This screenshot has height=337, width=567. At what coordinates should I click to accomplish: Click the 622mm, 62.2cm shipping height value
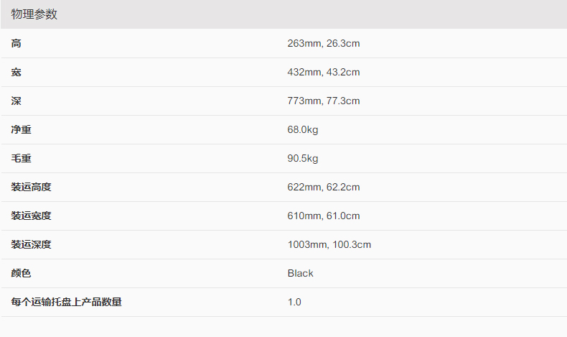click(323, 188)
